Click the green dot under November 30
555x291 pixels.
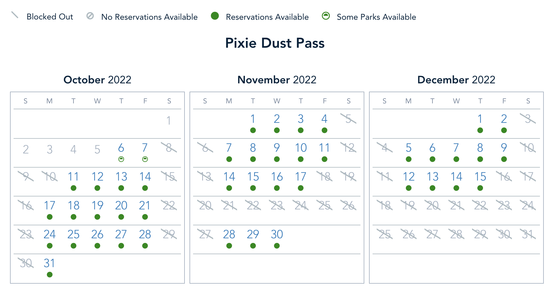pos(277,246)
